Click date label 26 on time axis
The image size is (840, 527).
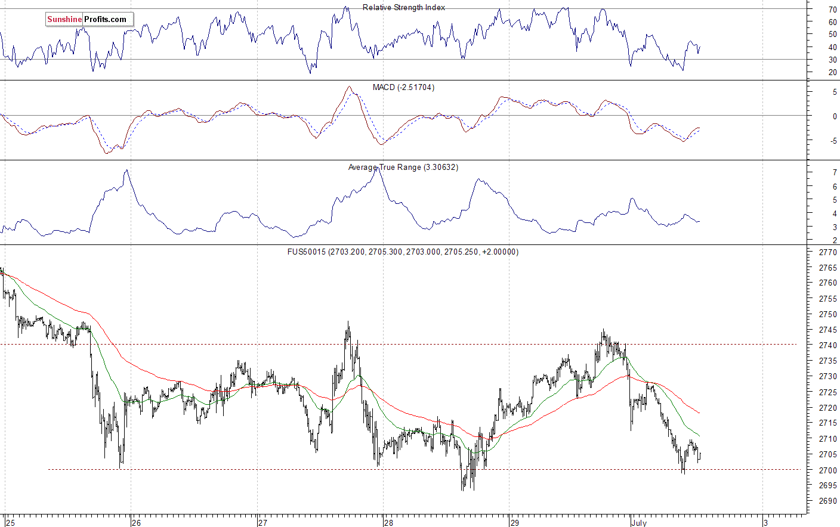137,523
